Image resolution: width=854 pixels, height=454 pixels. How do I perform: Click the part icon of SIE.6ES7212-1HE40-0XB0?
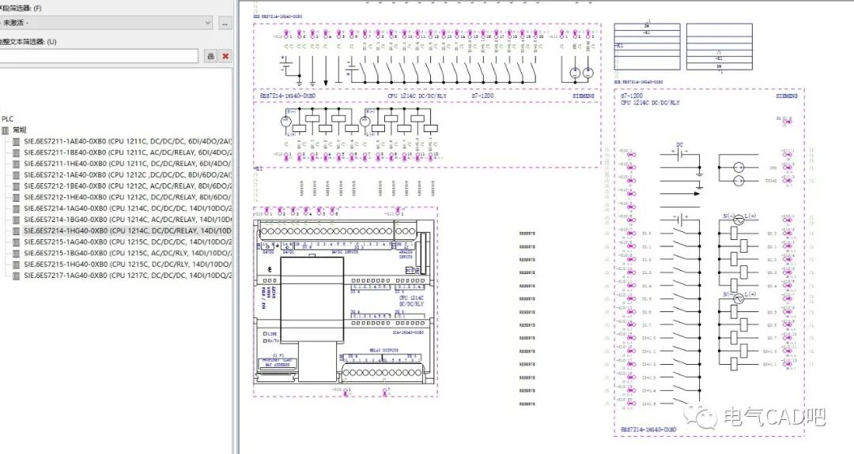(x=17, y=197)
